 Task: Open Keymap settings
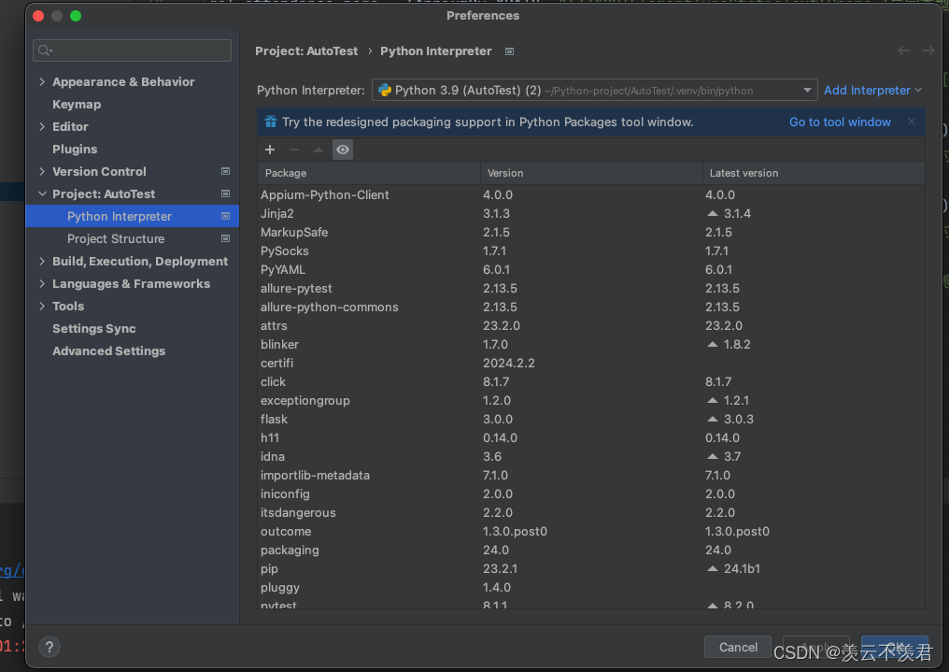coord(77,104)
